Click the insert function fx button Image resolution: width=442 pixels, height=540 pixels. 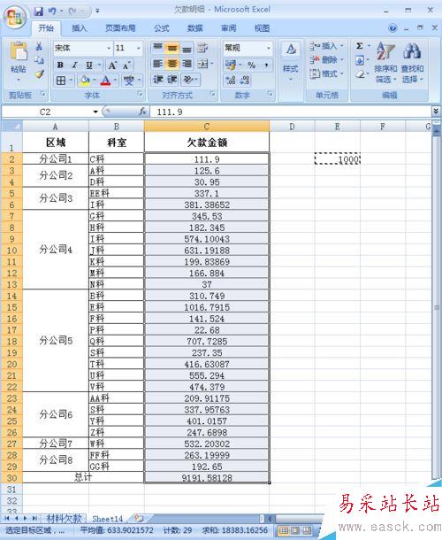(142, 112)
